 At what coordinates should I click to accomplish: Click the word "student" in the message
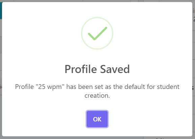coord(168,87)
